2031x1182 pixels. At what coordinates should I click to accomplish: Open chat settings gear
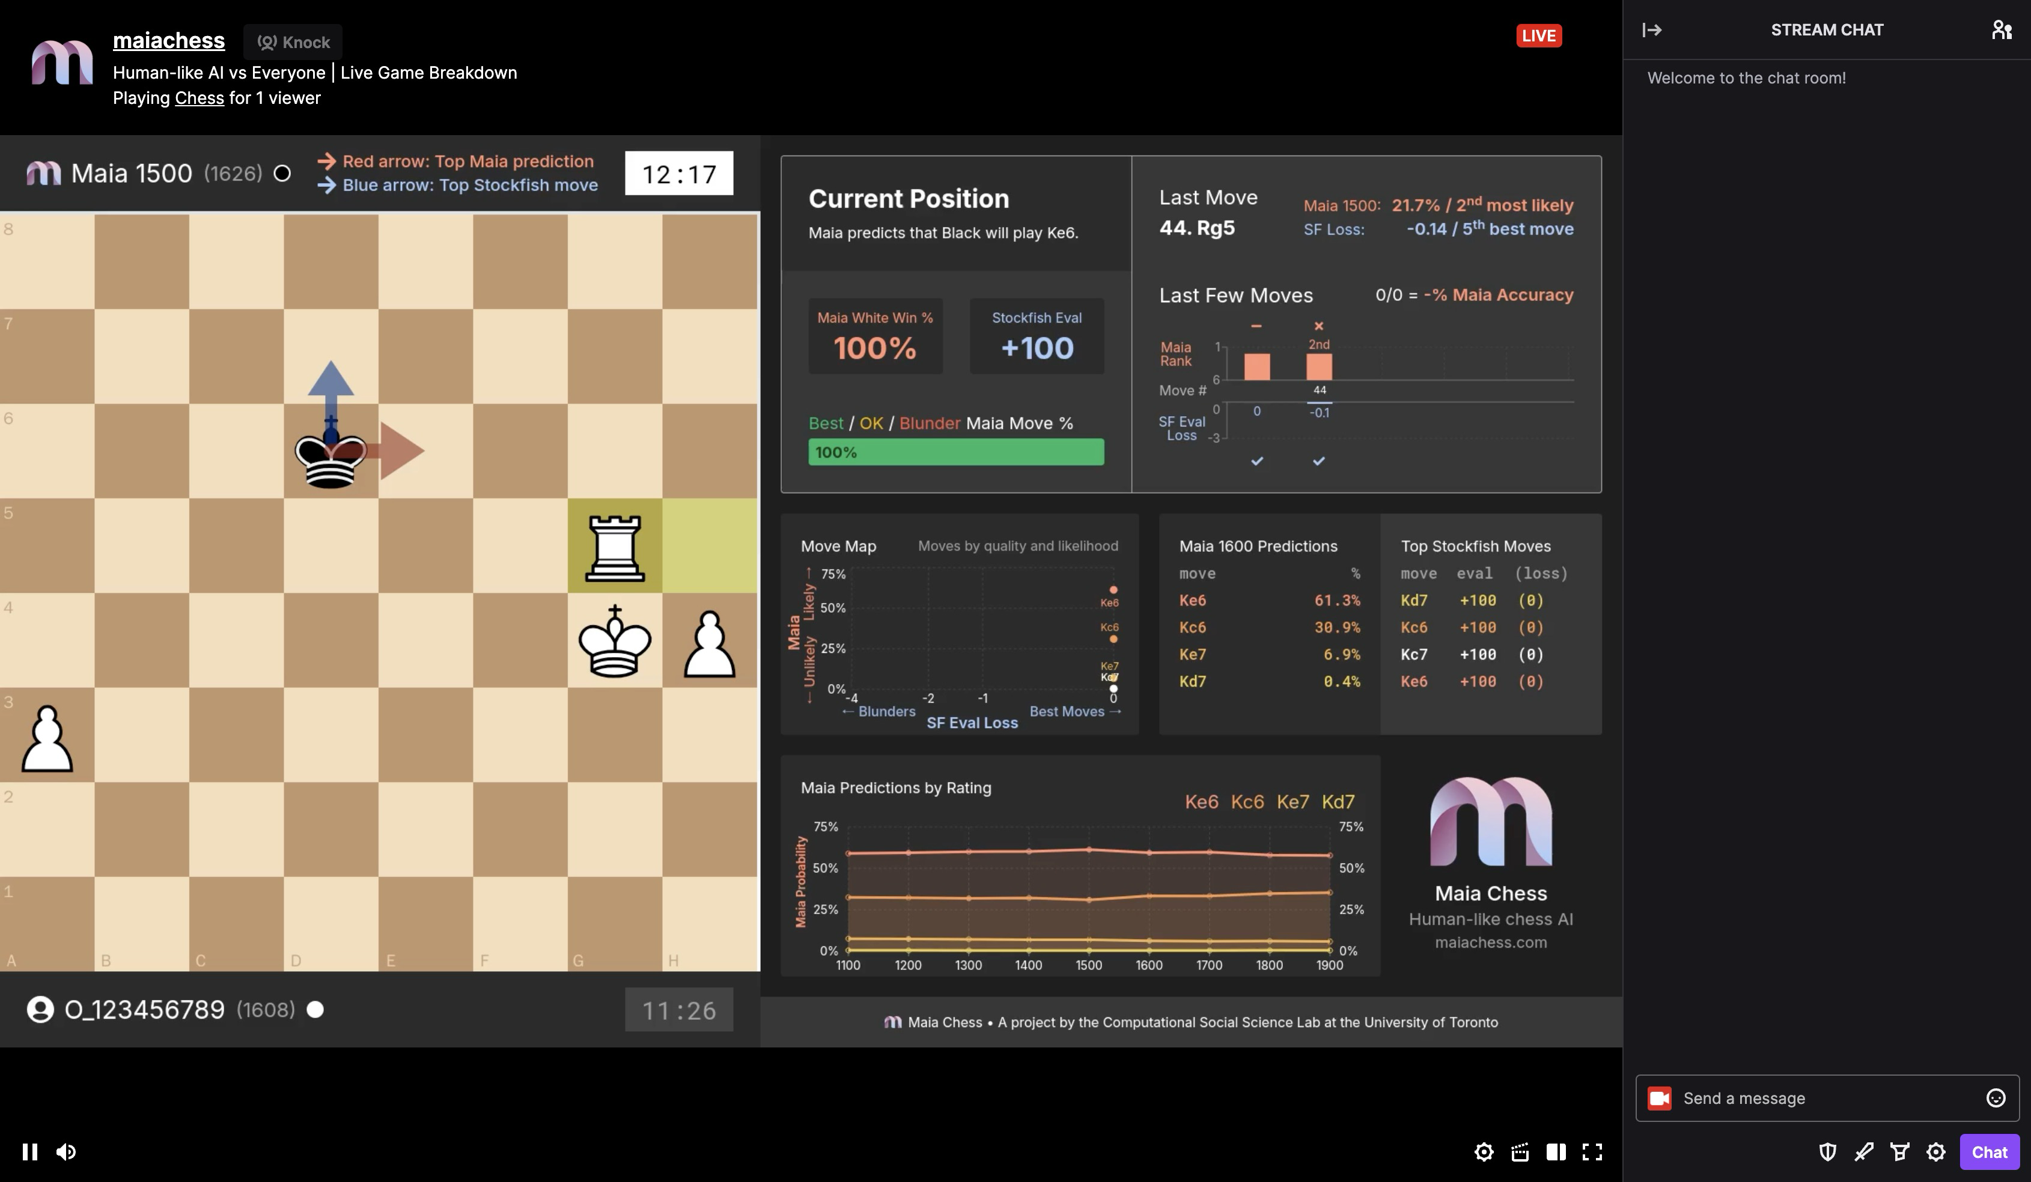click(x=1936, y=1151)
